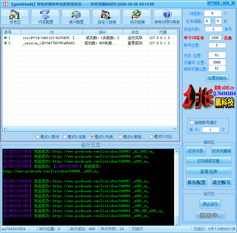Click 打开内容 button
237x233 pixels.
[x=196, y=151]
